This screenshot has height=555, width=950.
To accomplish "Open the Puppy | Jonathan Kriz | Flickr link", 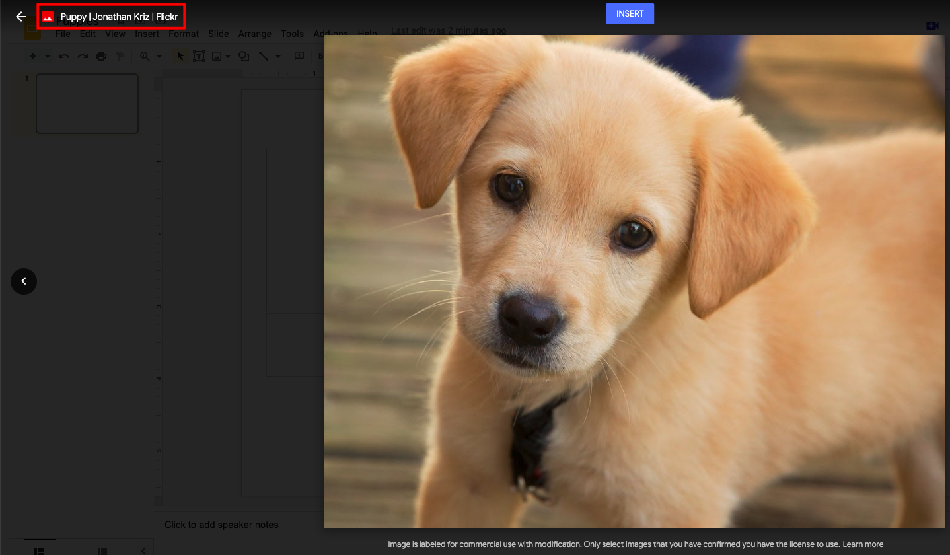I will click(x=120, y=17).
